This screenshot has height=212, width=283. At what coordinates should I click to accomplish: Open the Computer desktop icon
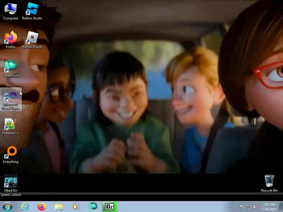coord(11,11)
